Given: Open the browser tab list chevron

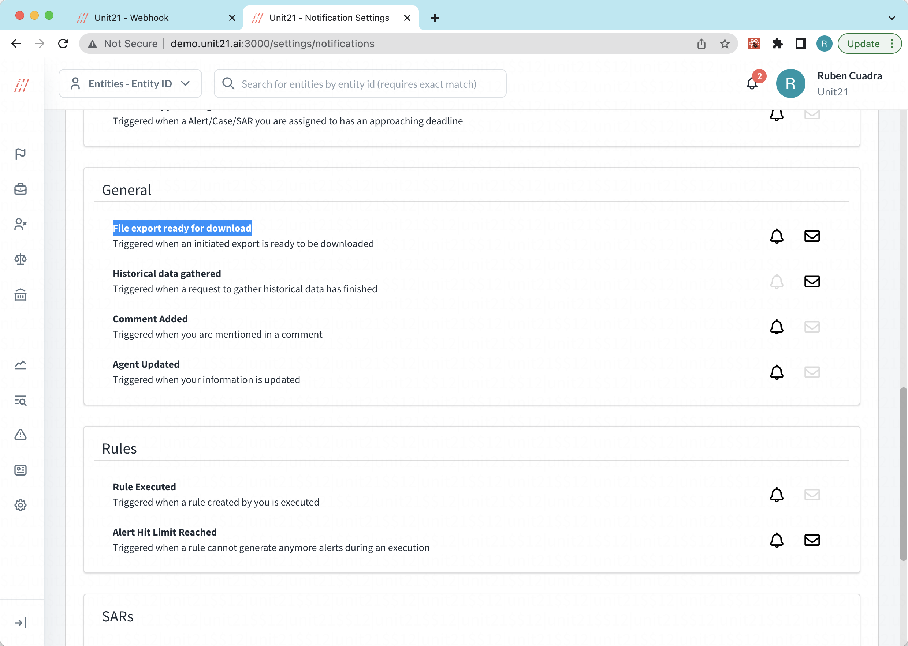Looking at the screenshot, I should pos(891,18).
